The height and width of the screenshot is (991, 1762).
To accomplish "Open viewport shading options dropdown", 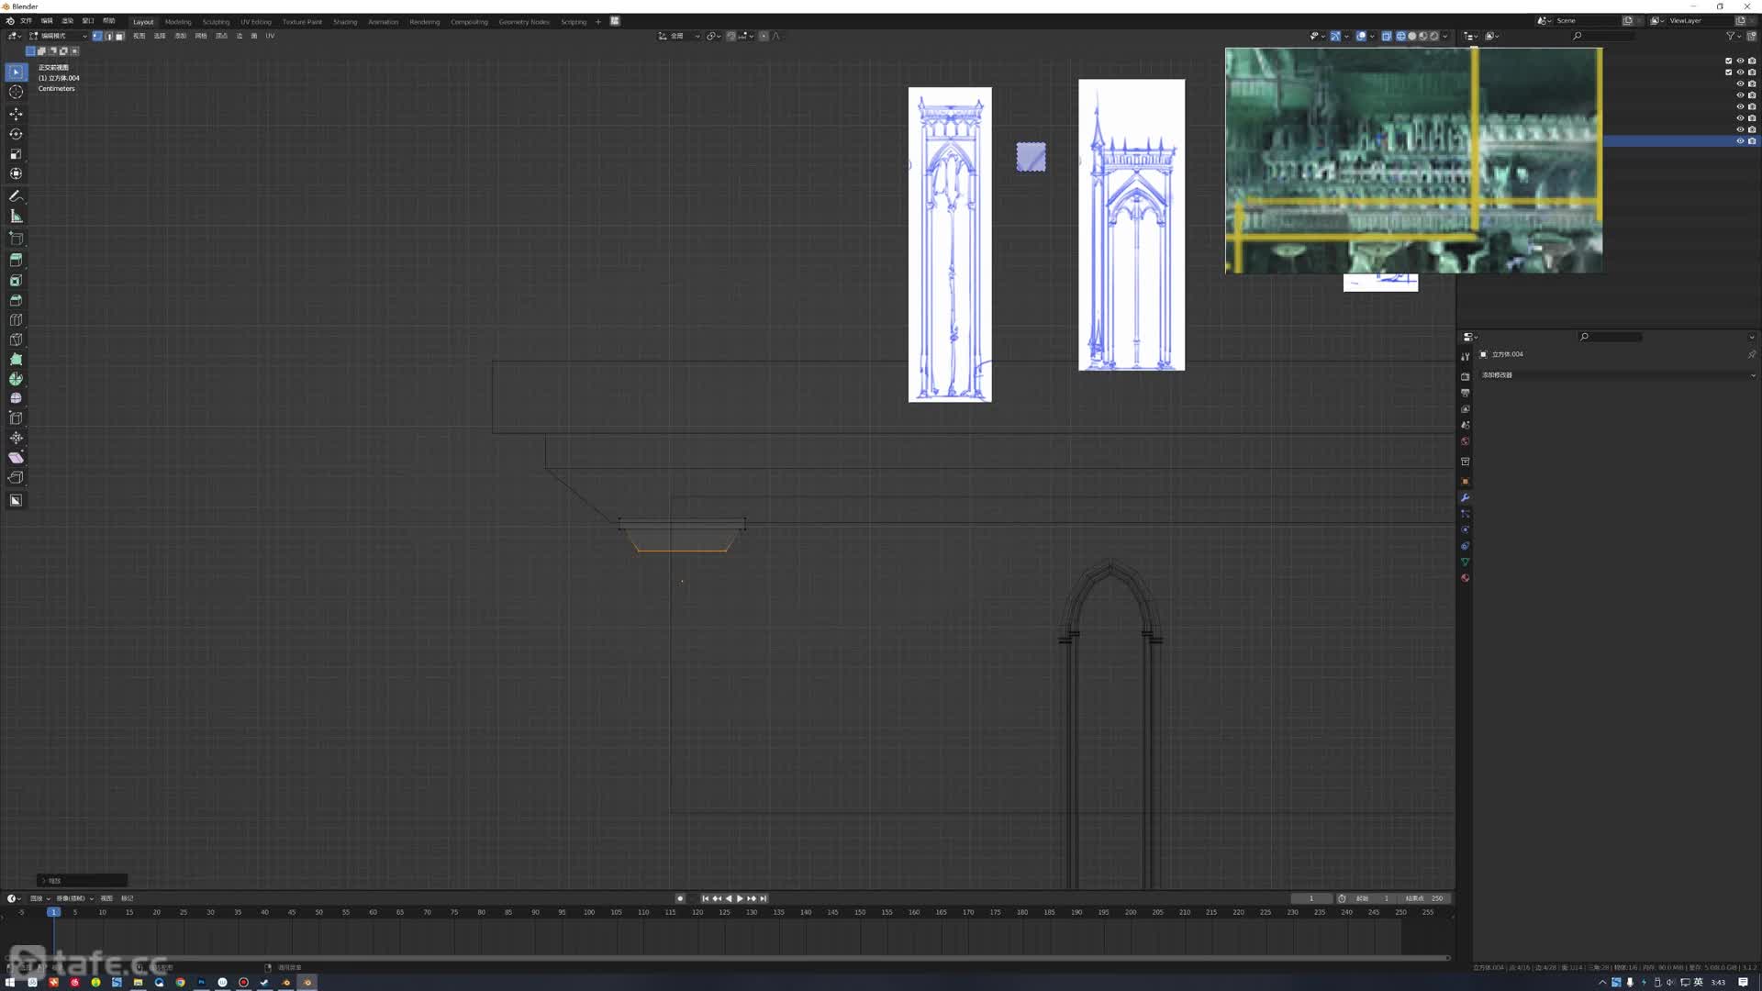I will click(1445, 36).
